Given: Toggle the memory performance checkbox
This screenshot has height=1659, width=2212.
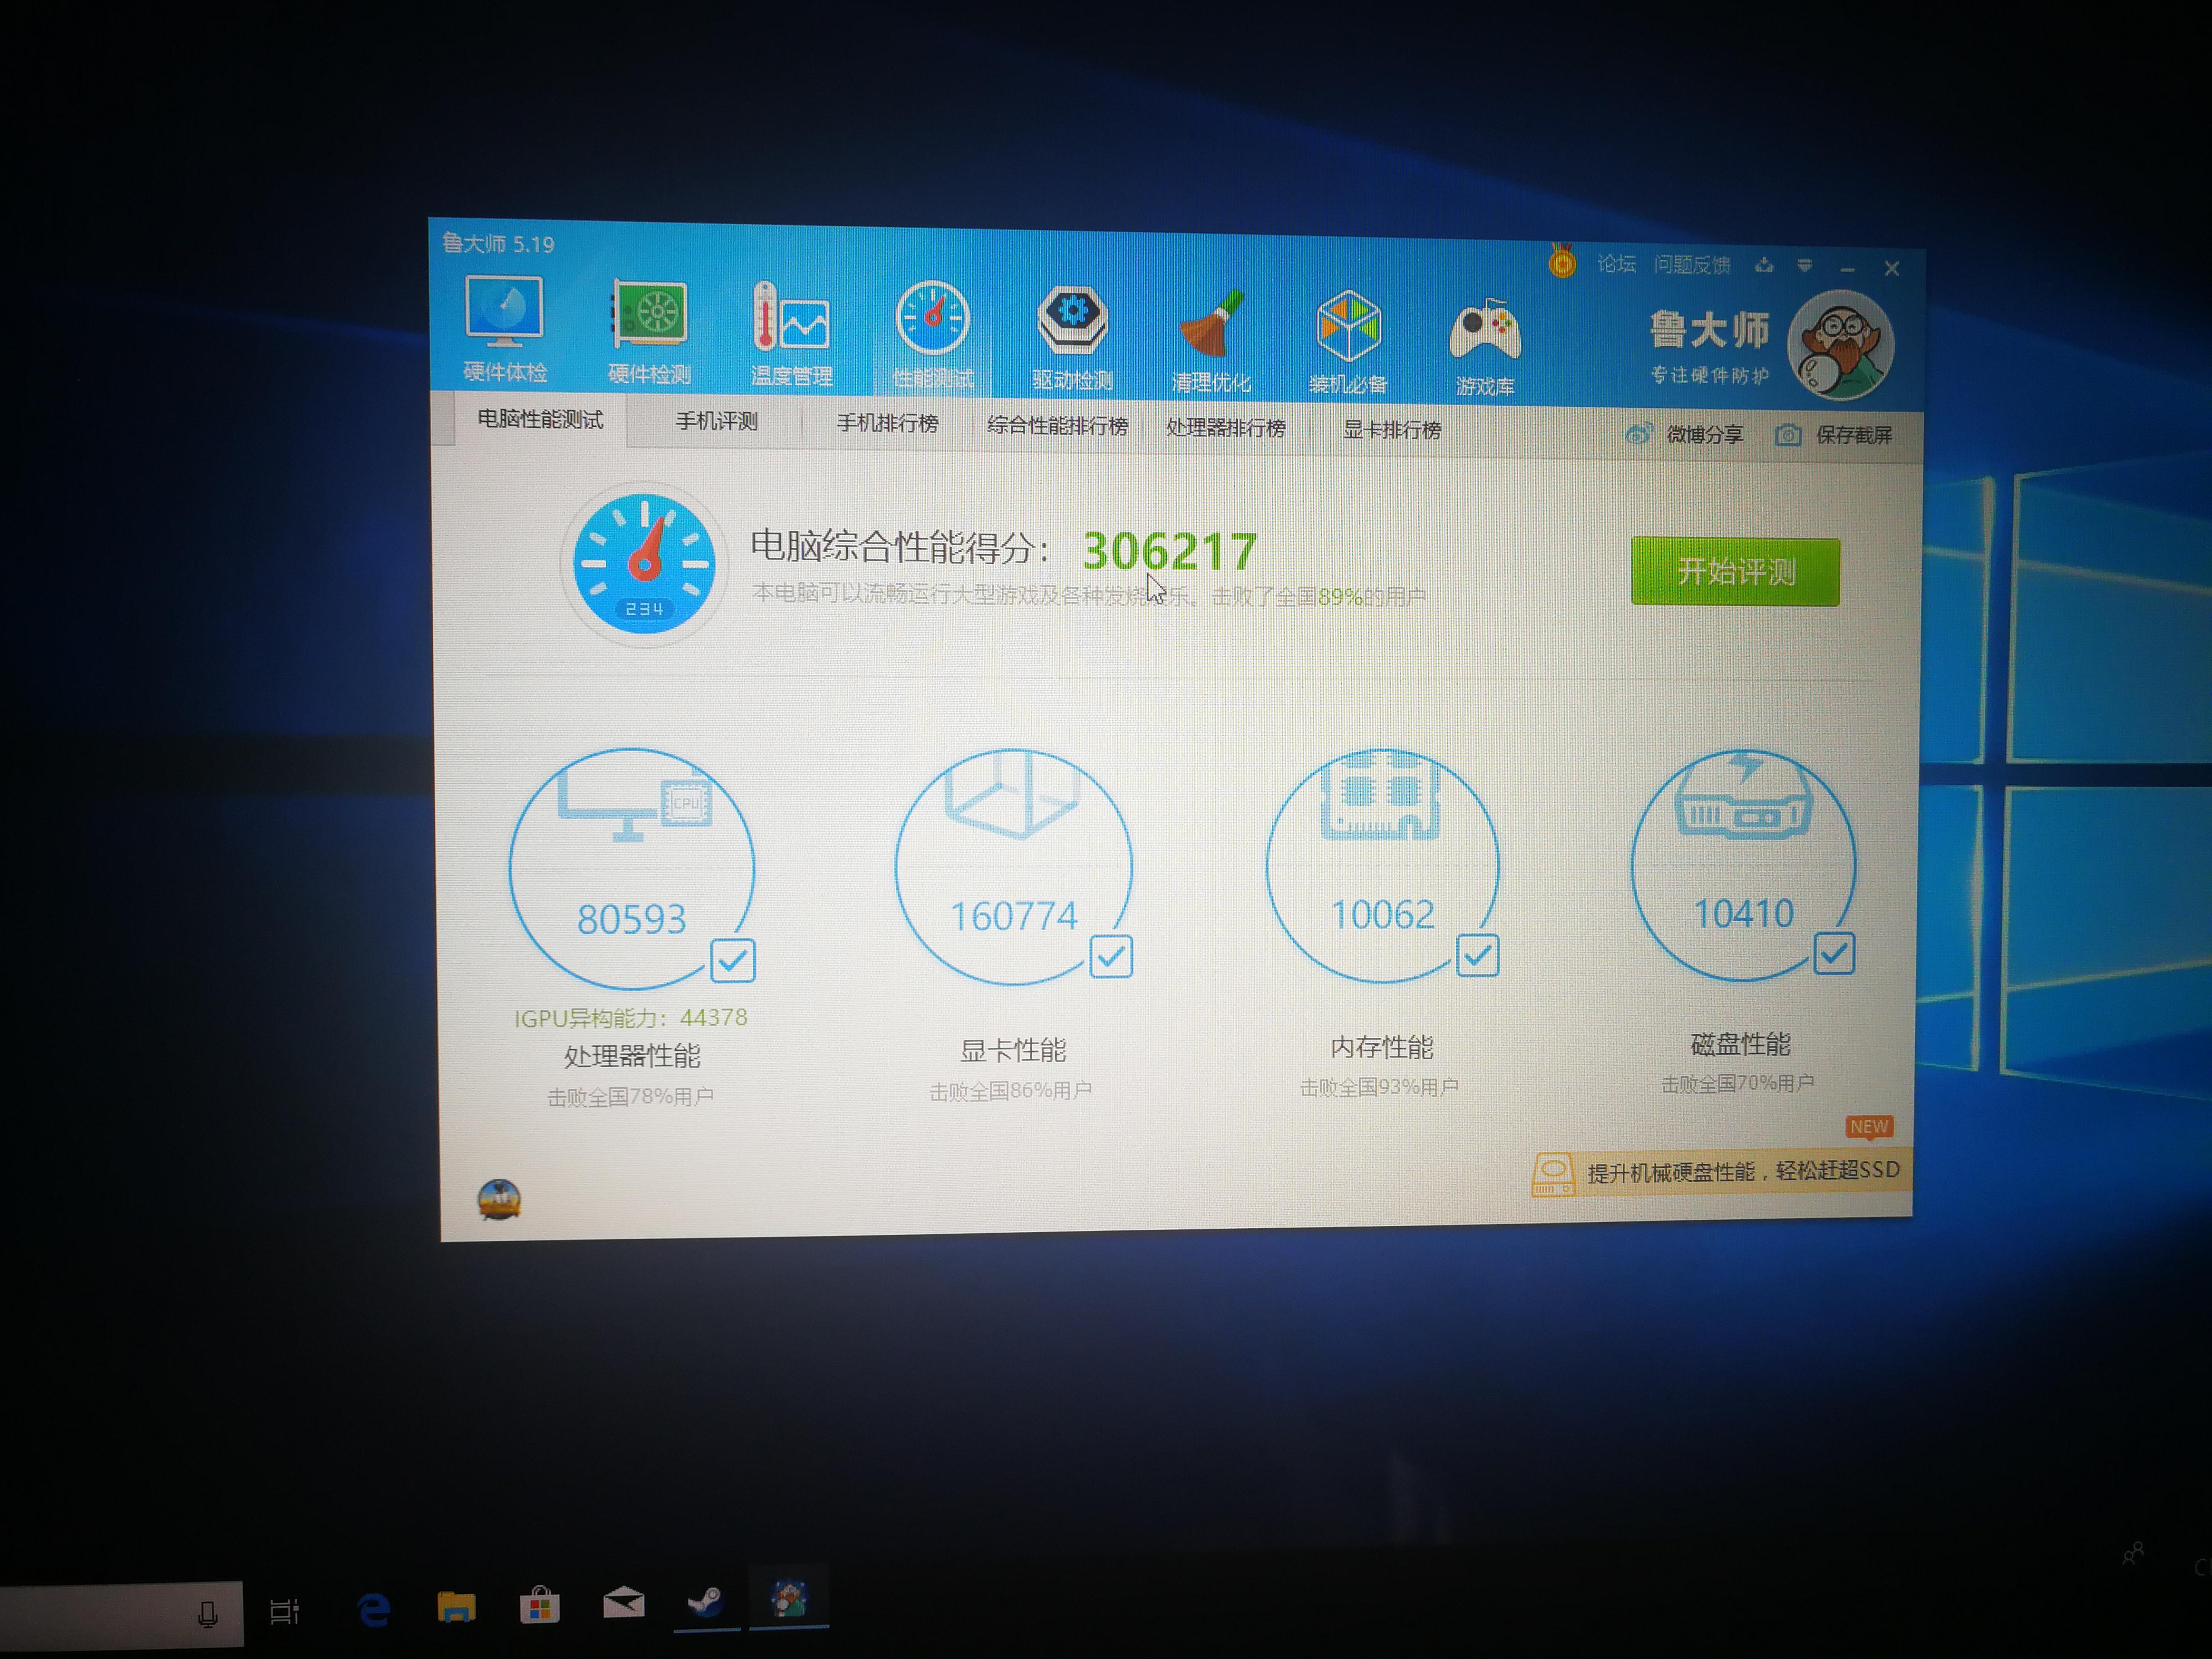Looking at the screenshot, I should 1477,955.
